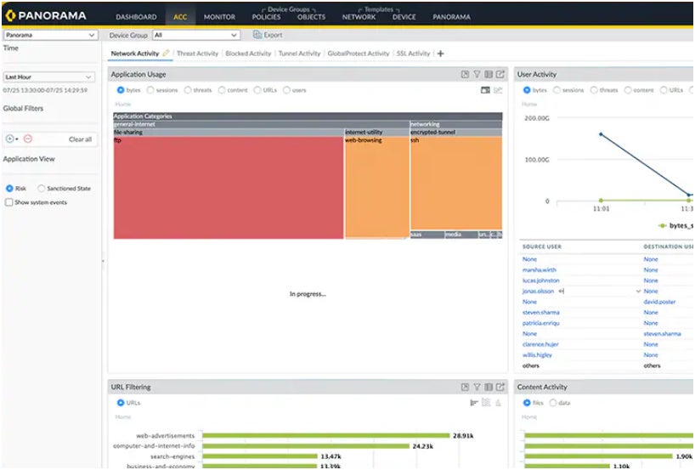Open the filter funnel in Application Usage
Screen dimensions: 695x470
click(477, 75)
